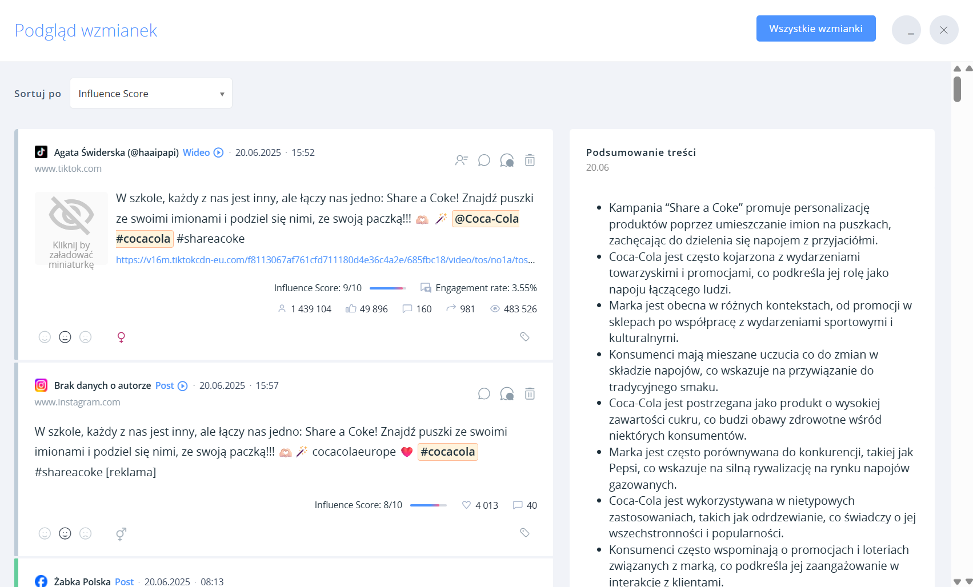Image resolution: width=973 pixels, height=587 pixels.
Task: Click the comment bubble icon on Instagram mention
Action: pos(484,393)
